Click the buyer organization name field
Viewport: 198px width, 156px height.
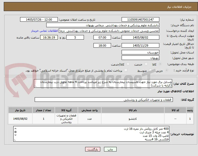(x=103, y=25)
